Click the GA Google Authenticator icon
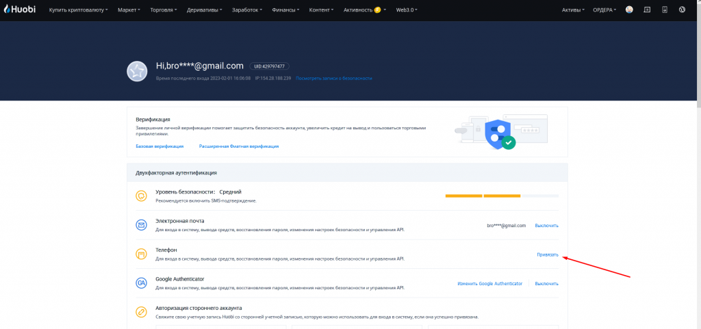Viewport: 701px width, 329px height. [x=141, y=283]
